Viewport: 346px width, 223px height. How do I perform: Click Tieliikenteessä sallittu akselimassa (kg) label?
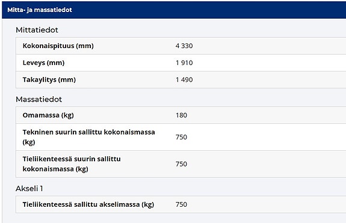tap(88, 204)
